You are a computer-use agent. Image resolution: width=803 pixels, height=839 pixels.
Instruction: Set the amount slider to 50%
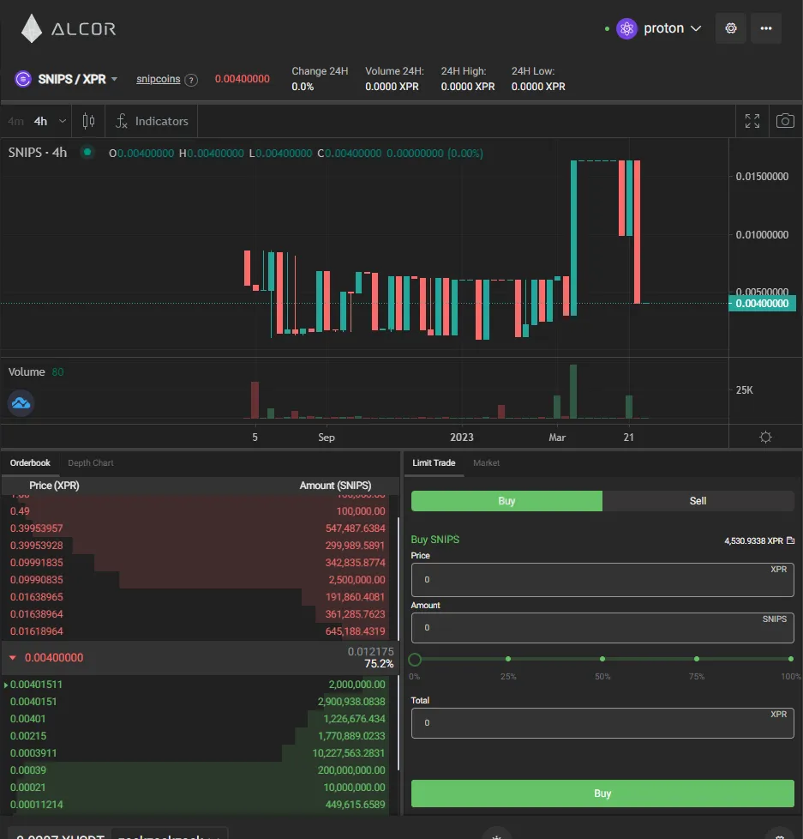[602, 659]
